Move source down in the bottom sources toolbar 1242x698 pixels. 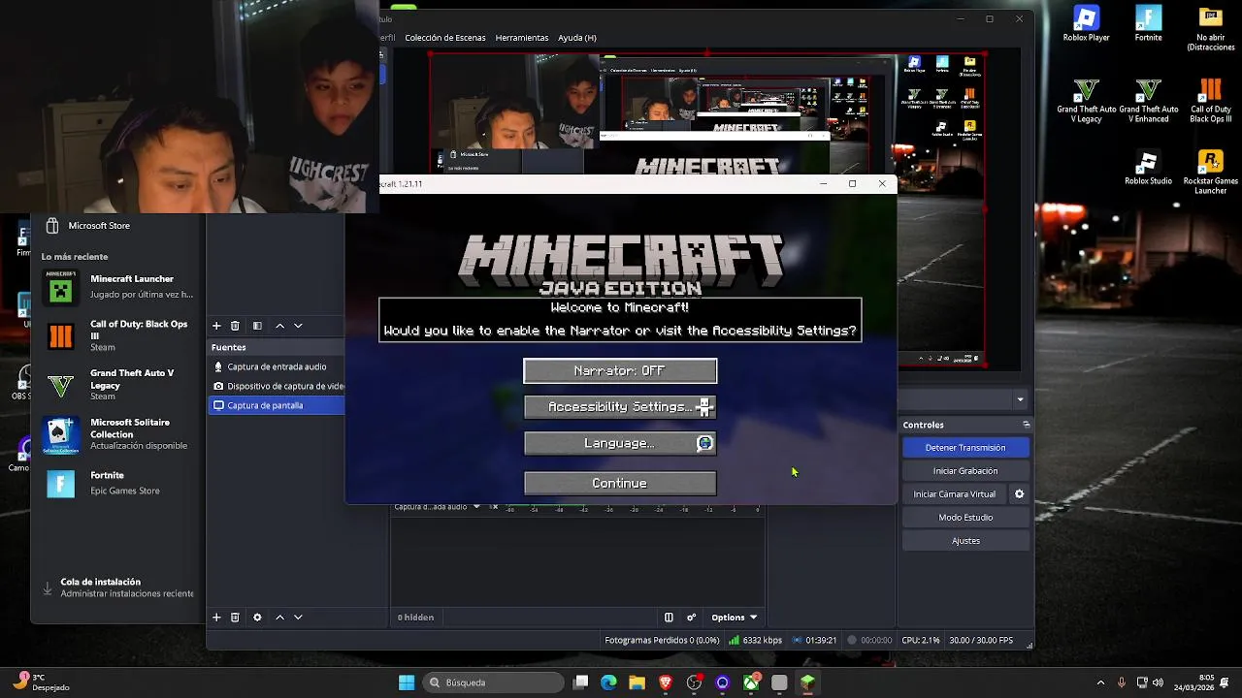pos(298,618)
